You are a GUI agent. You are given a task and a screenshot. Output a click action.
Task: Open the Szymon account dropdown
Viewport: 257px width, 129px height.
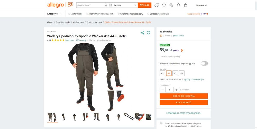201,5
